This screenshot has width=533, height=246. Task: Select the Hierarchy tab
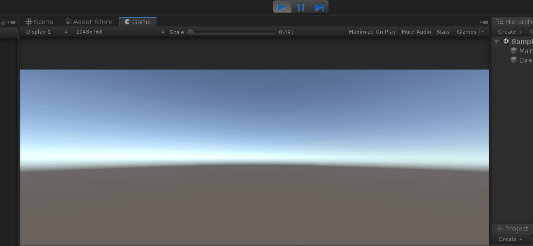click(x=514, y=22)
